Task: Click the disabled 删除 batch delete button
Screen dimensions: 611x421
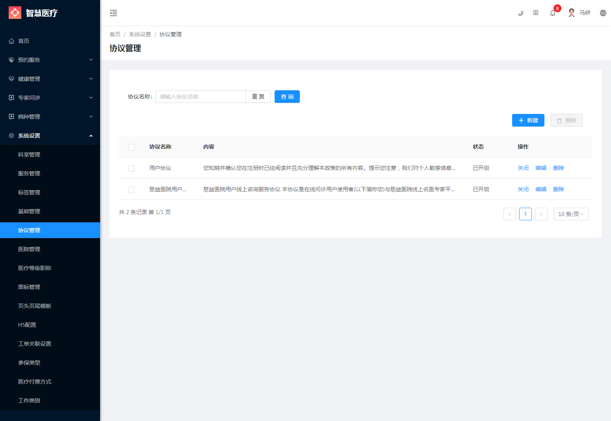Action: (x=566, y=120)
